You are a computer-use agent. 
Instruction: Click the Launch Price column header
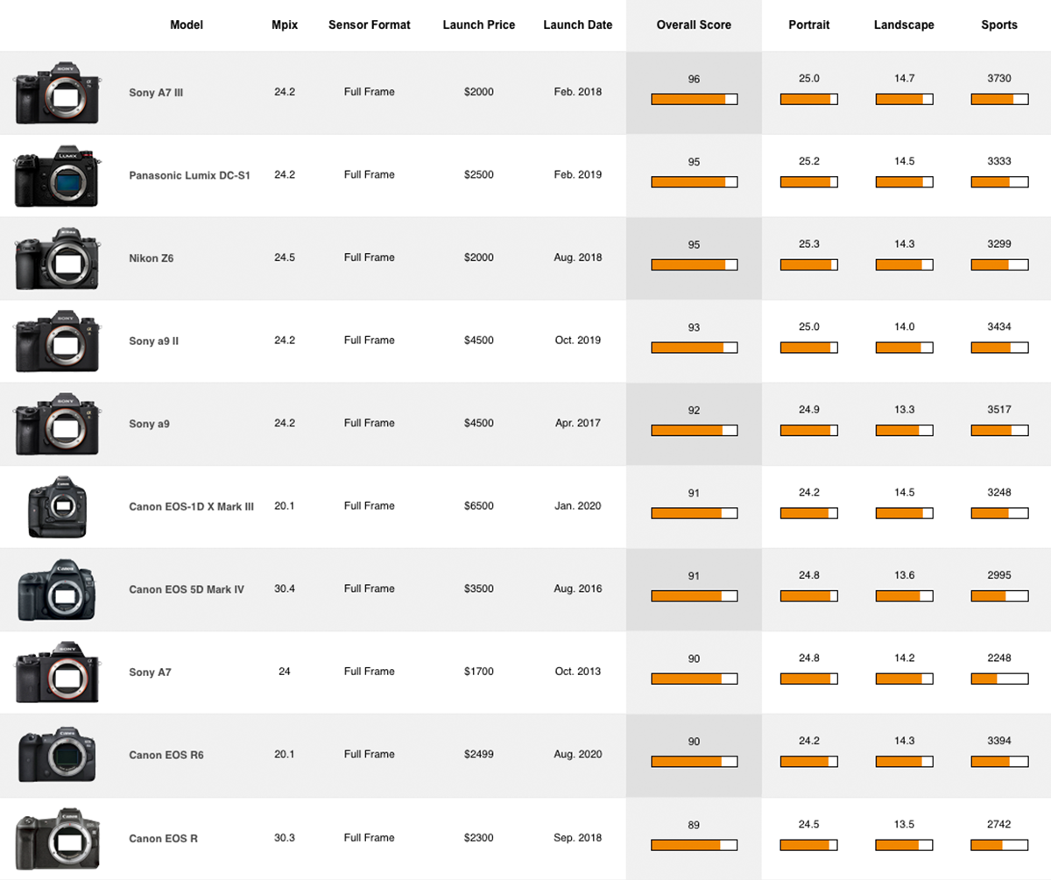[479, 25]
